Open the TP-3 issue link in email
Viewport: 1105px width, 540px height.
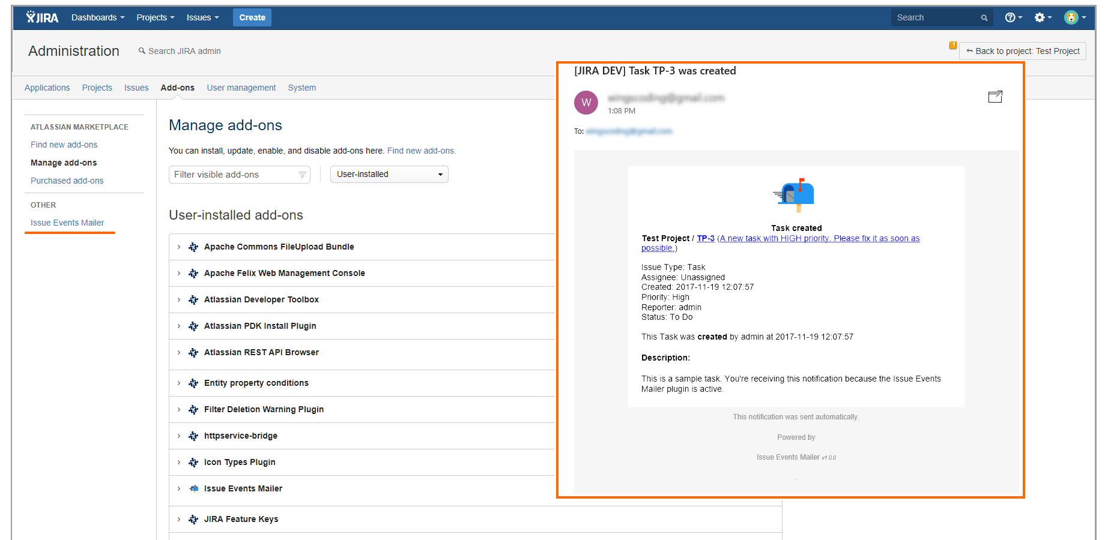click(x=706, y=238)
